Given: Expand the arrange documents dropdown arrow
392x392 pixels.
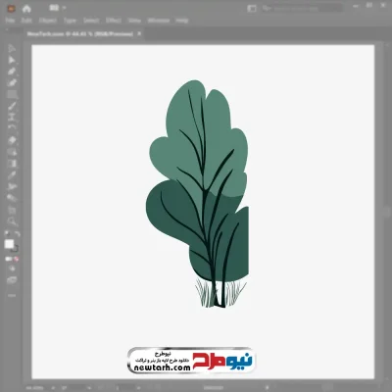Looking at the screenshot, I should click(x=64, y=8).
